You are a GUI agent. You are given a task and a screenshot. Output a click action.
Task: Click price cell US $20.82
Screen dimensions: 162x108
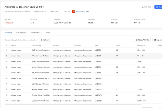98,78
